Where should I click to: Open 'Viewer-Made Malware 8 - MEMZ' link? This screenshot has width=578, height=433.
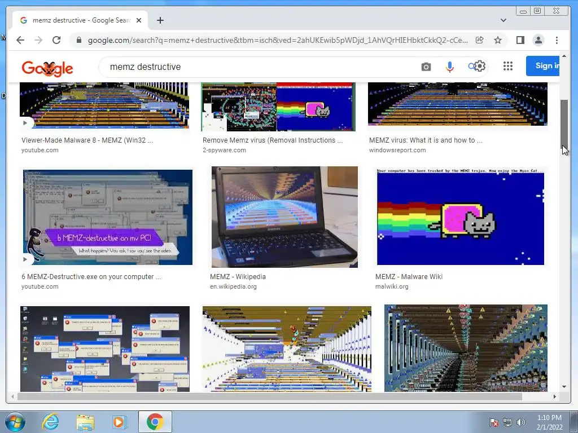(x=87, y=140)
